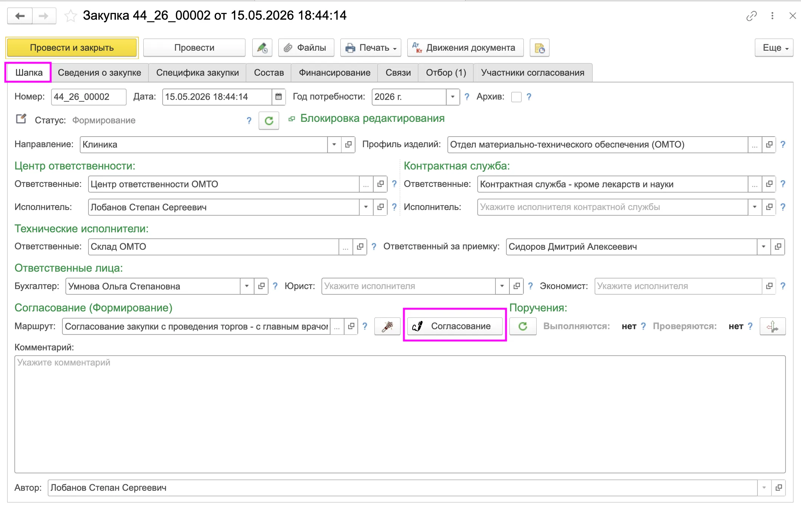Open the Еще menu

pos(774,48)
